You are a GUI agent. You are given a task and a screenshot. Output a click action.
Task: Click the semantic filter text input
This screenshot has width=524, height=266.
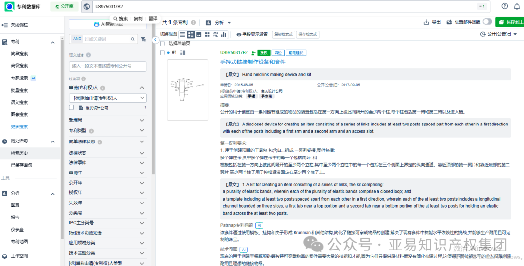[108, 66]
